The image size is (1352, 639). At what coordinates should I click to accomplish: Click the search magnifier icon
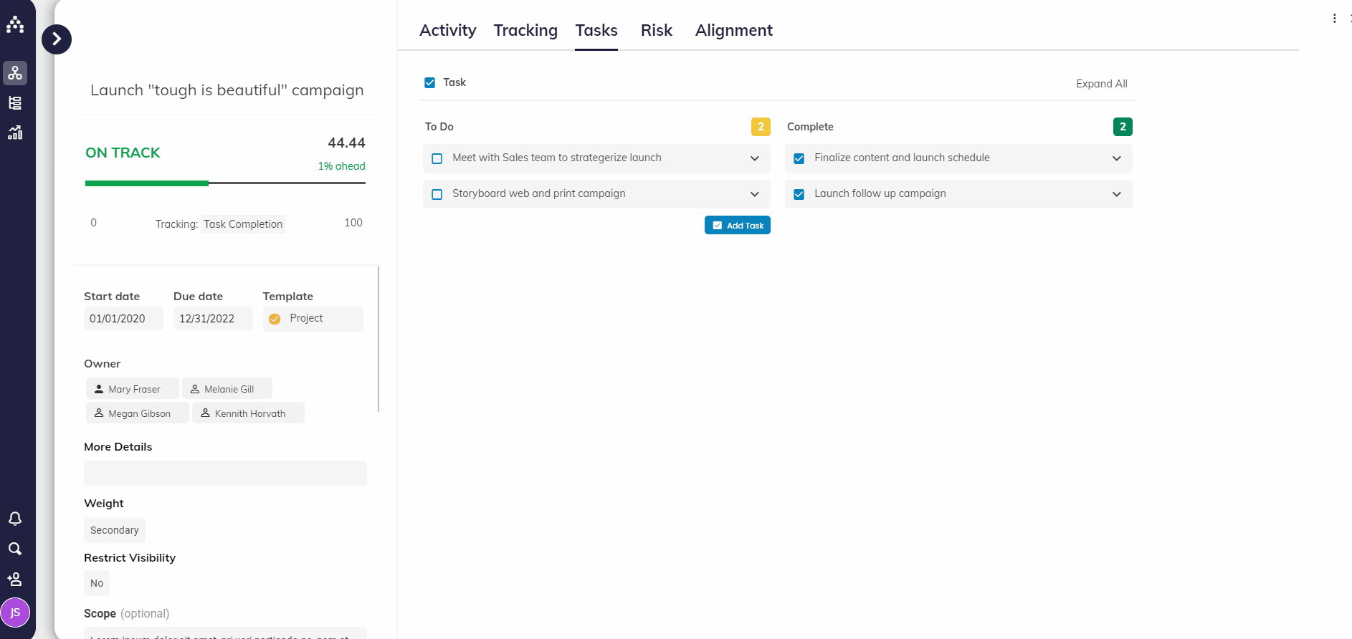[x=15, y=549]
